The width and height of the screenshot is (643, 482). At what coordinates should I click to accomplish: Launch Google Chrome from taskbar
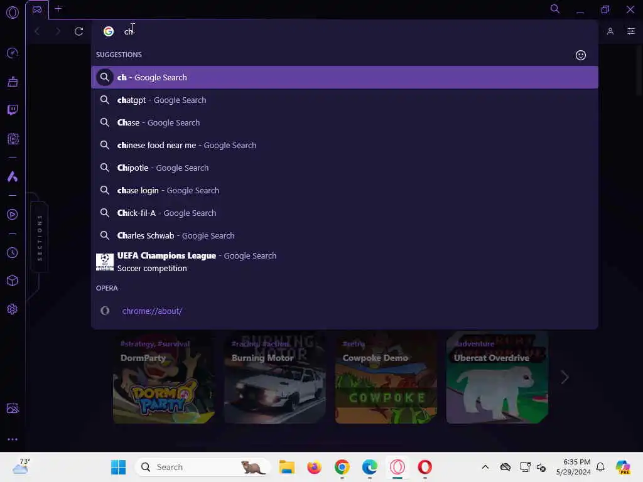pos(342,467)
